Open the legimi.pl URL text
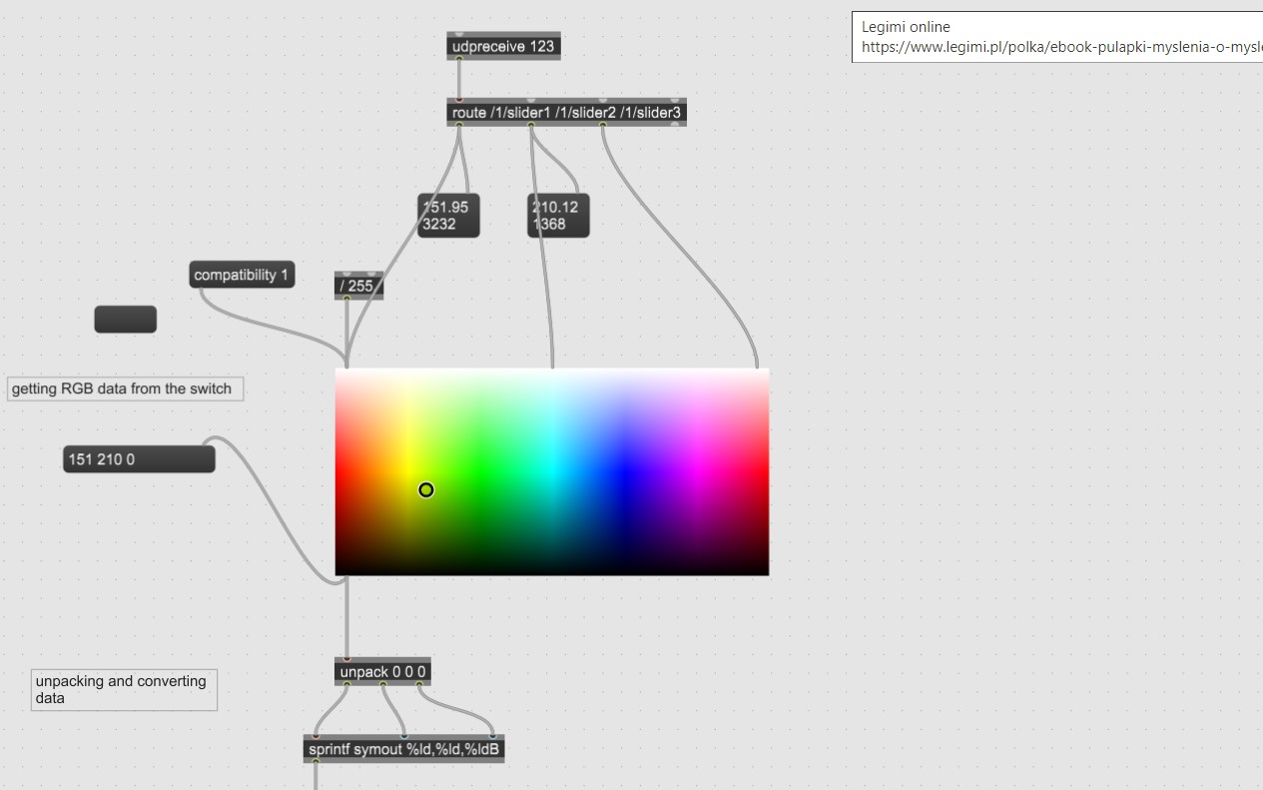Viewport: 1263px width, 790px height. click(1058, 47)
